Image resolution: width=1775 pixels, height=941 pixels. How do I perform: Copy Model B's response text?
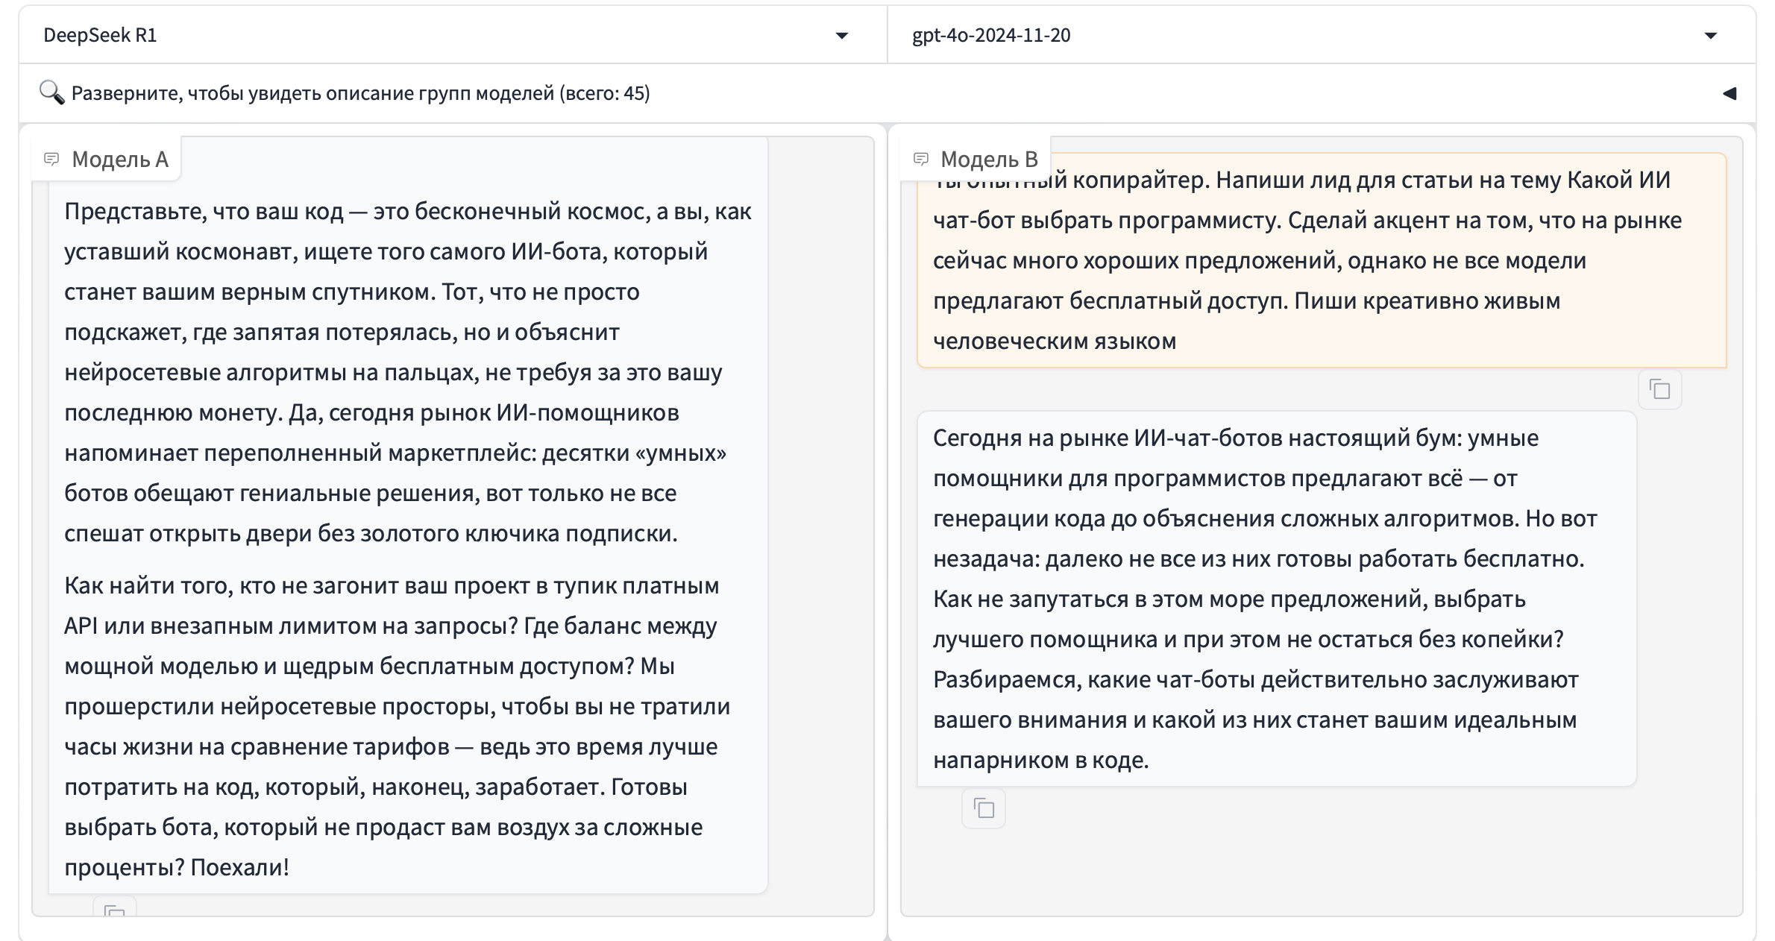[x=984, y=808]
